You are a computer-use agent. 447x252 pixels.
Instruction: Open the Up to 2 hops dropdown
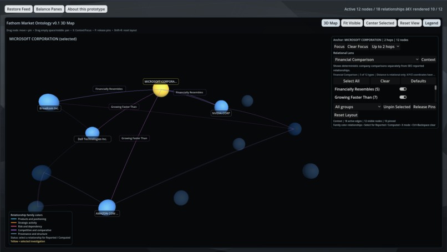(x=385, y=47)
